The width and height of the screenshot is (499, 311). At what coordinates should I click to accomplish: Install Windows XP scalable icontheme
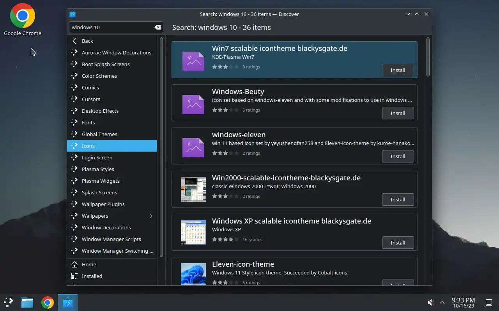[x=398, y=243]
